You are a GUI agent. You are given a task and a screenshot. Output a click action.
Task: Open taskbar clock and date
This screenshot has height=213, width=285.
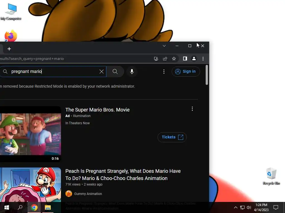click(261, 207)
